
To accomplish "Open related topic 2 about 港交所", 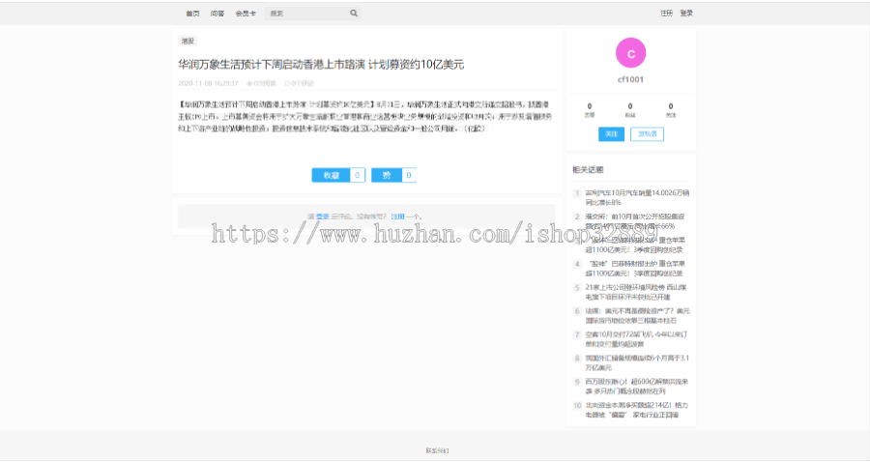I will (x=635, y=221).
